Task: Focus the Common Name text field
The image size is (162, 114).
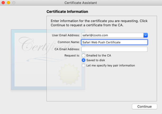Action: coord(114,42)
